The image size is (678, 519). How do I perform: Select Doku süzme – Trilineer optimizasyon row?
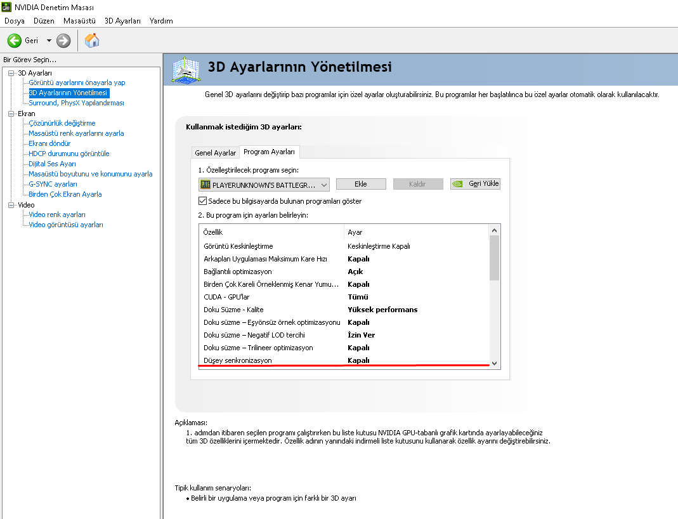[x=344, y=348]
